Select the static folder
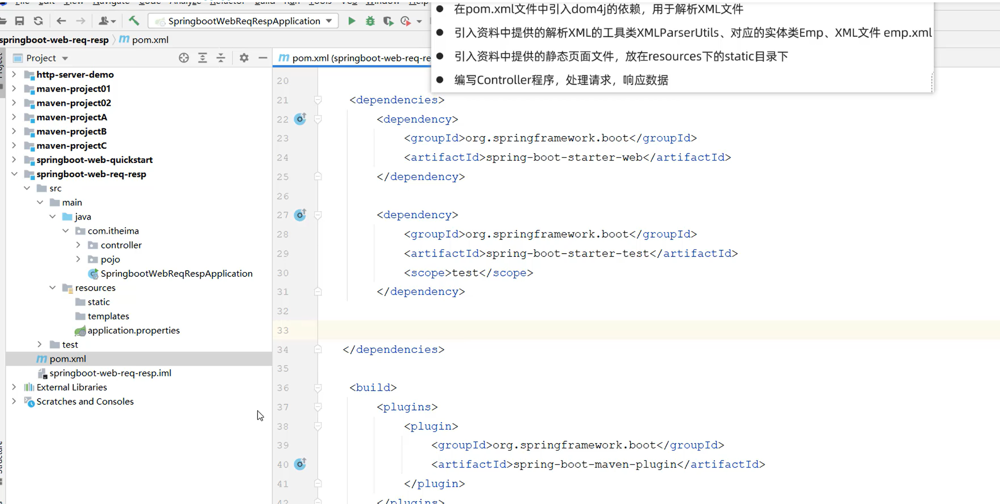The width and height of the screenshot is (1000, 504). tap(99, 302)
